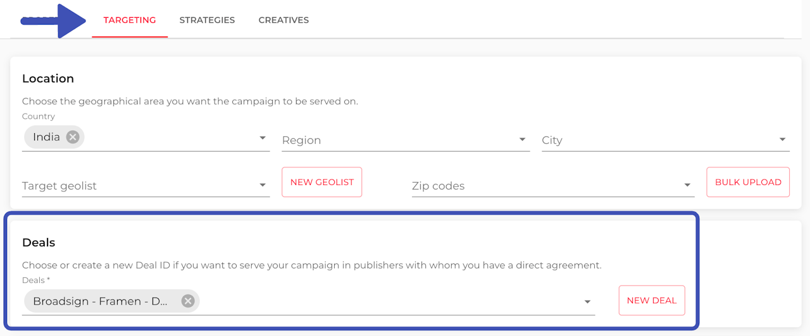
Task: Open the Strategies tab
Action: pos(207,20)
